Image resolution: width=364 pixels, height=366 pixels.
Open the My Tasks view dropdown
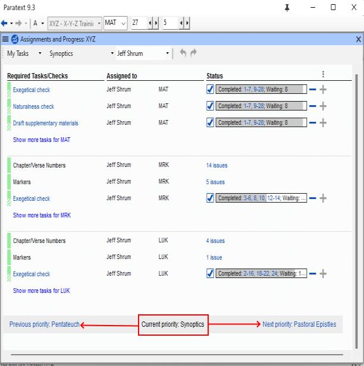(24, 53)
